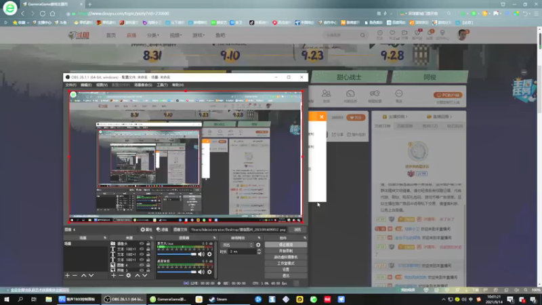Click browser reload icon

(43, 14)
